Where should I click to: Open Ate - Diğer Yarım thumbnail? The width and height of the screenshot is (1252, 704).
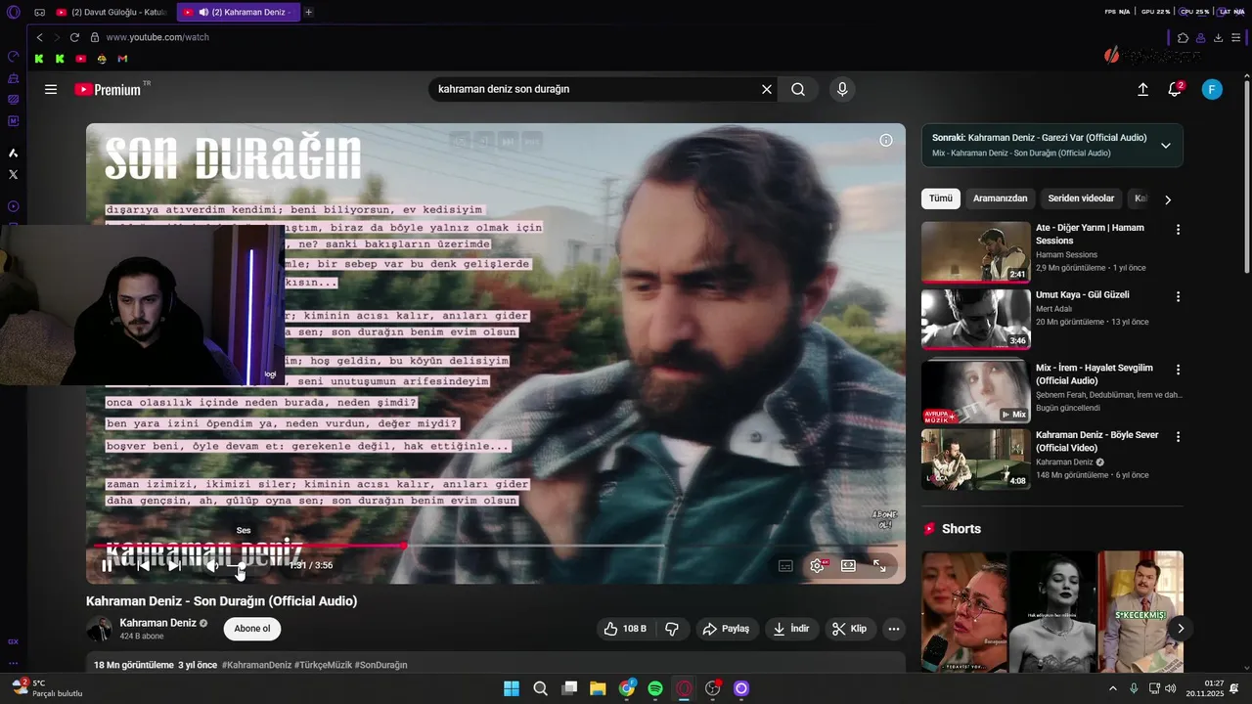pyautogui.click(x=976, y=252)
